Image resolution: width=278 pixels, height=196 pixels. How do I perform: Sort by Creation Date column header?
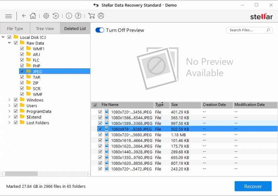[217, 105]
